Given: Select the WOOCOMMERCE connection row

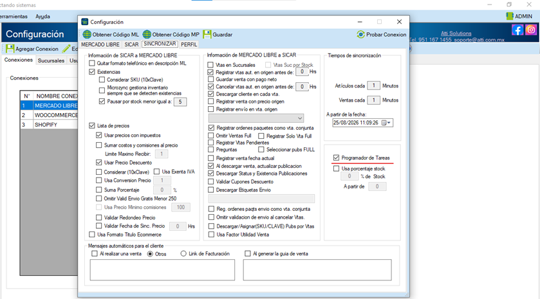Looking at the screenshot, I should click(49, 115).
